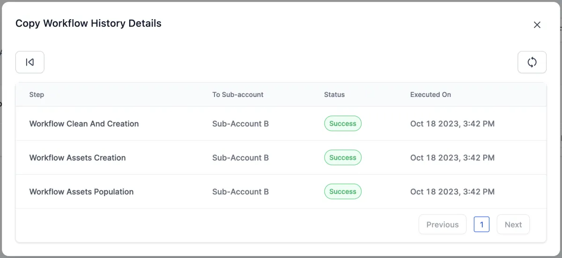Click the Previous pagination button

tap(442, 224)
